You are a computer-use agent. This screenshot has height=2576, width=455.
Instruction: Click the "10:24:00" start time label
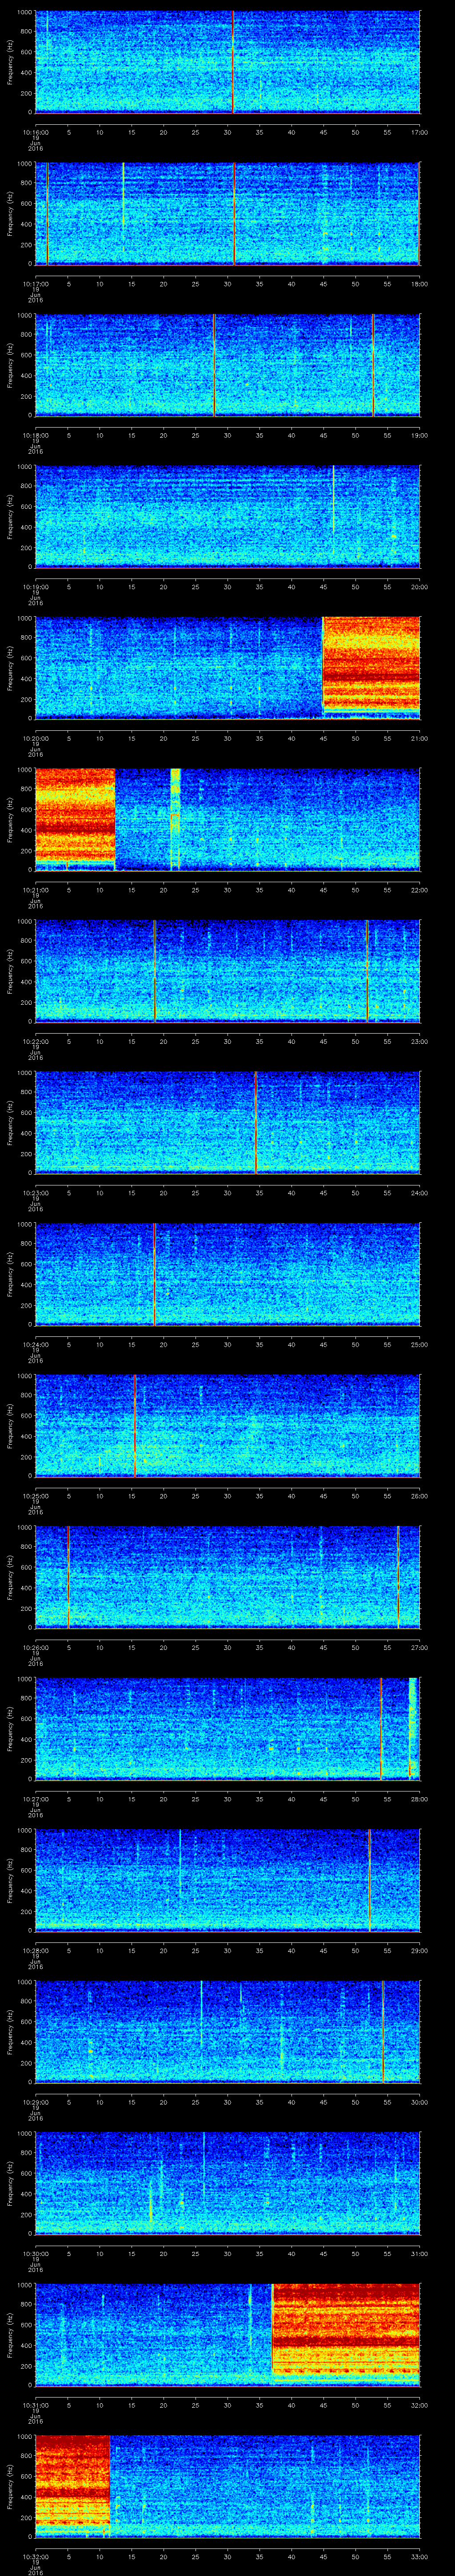tap(35, 1344)
